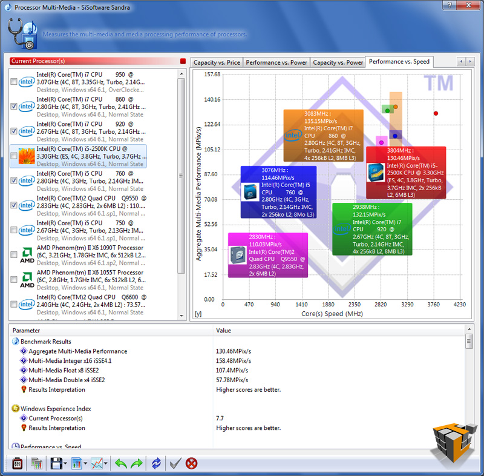This screenshot has width=484, height=476.
Task: Click the bar chart view icon
Action: (x=77, y=463)
